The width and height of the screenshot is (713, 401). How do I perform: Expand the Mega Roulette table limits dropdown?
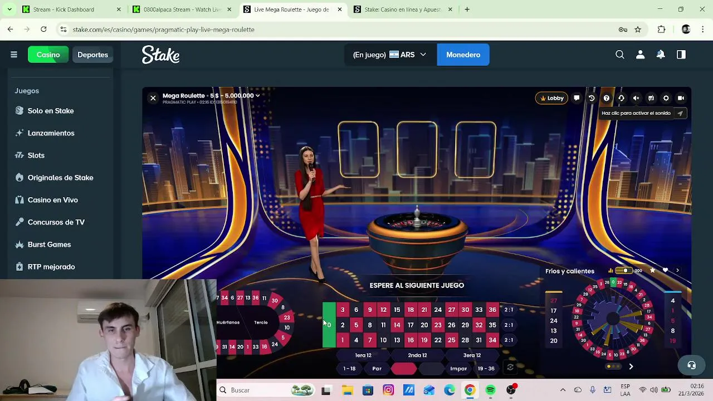click(257, 96)
